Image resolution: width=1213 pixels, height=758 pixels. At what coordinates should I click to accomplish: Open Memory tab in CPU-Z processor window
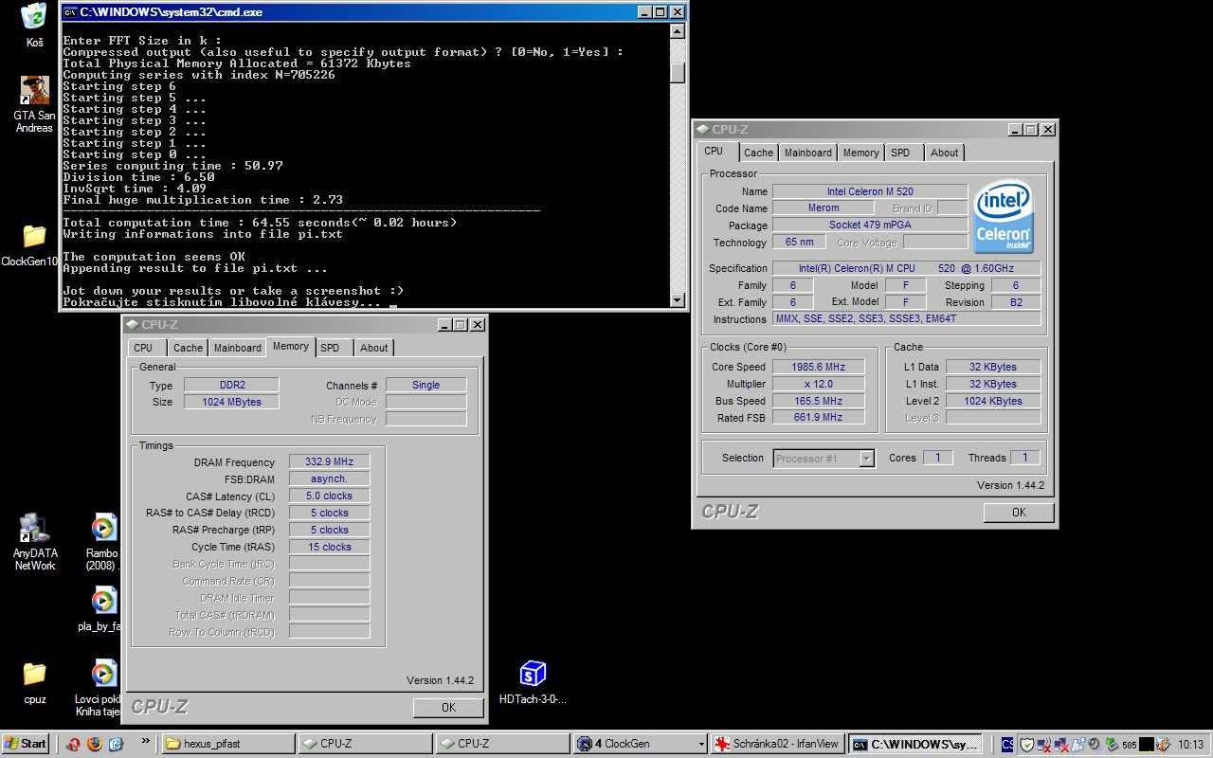tap(860, 153)
